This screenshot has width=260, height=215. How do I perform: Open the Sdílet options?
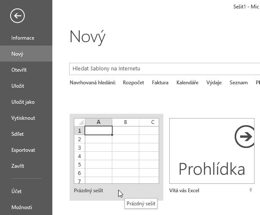[x=26, y=134]
